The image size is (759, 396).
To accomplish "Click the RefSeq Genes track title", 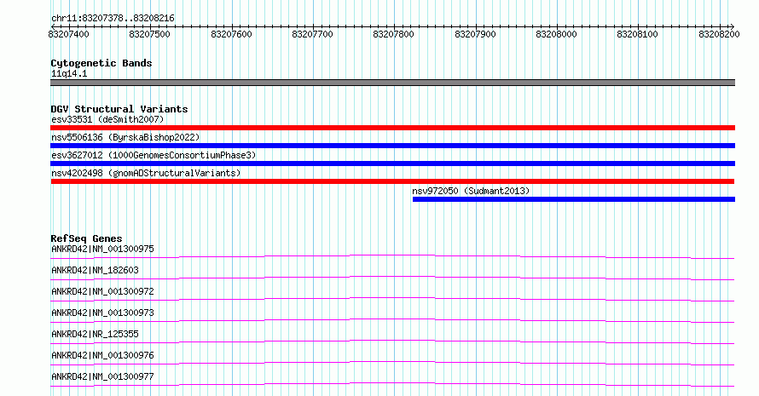I will click(x=86, y=238).
